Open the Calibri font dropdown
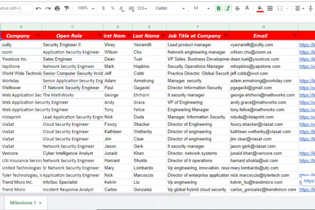Image resolution: width=315 pixels, height=210 pixels. coord(170,8)
